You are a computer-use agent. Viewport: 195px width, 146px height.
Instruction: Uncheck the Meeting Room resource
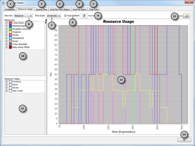7,26
